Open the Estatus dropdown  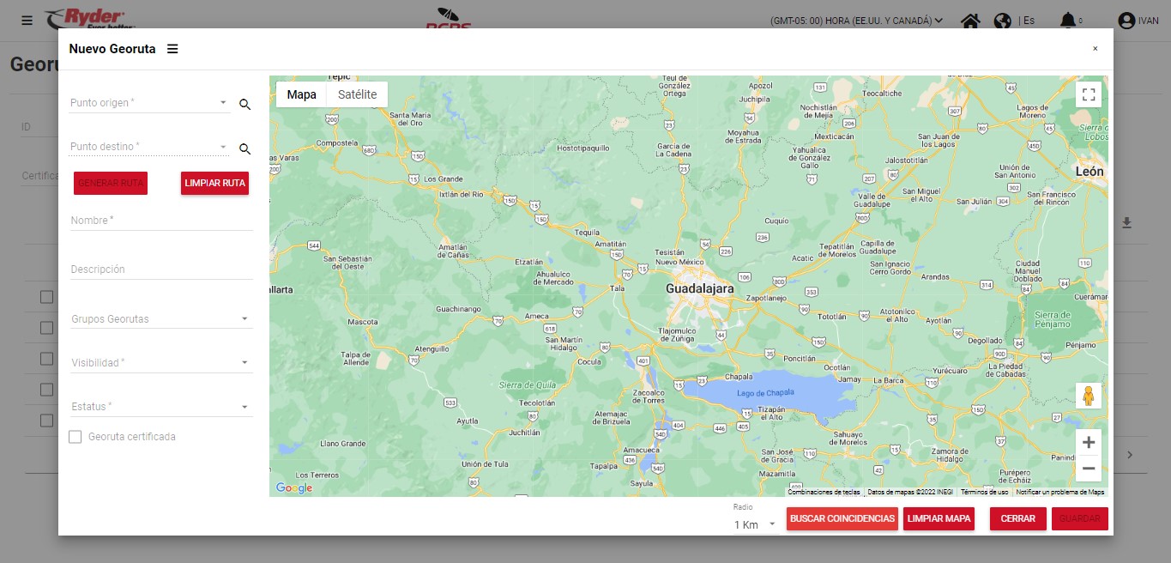tap(160, 407)
